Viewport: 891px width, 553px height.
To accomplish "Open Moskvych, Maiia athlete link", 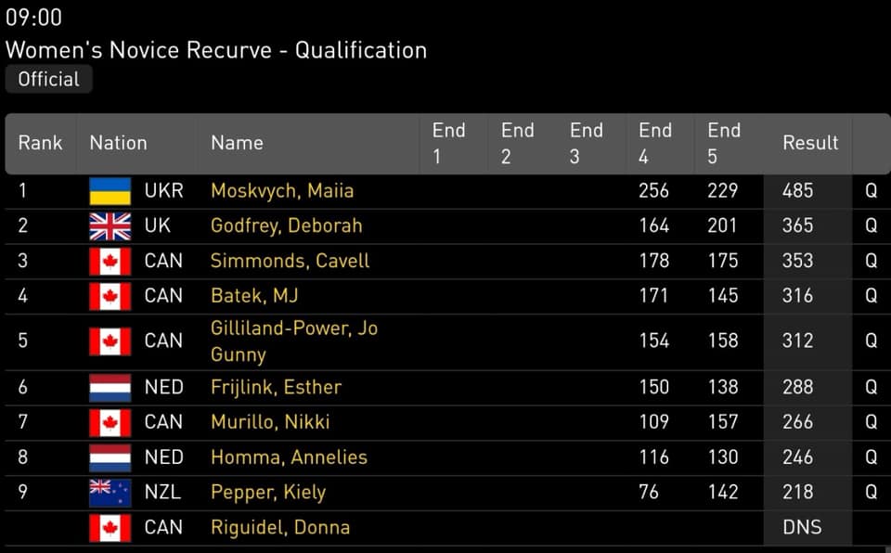I will coord(282,191).
